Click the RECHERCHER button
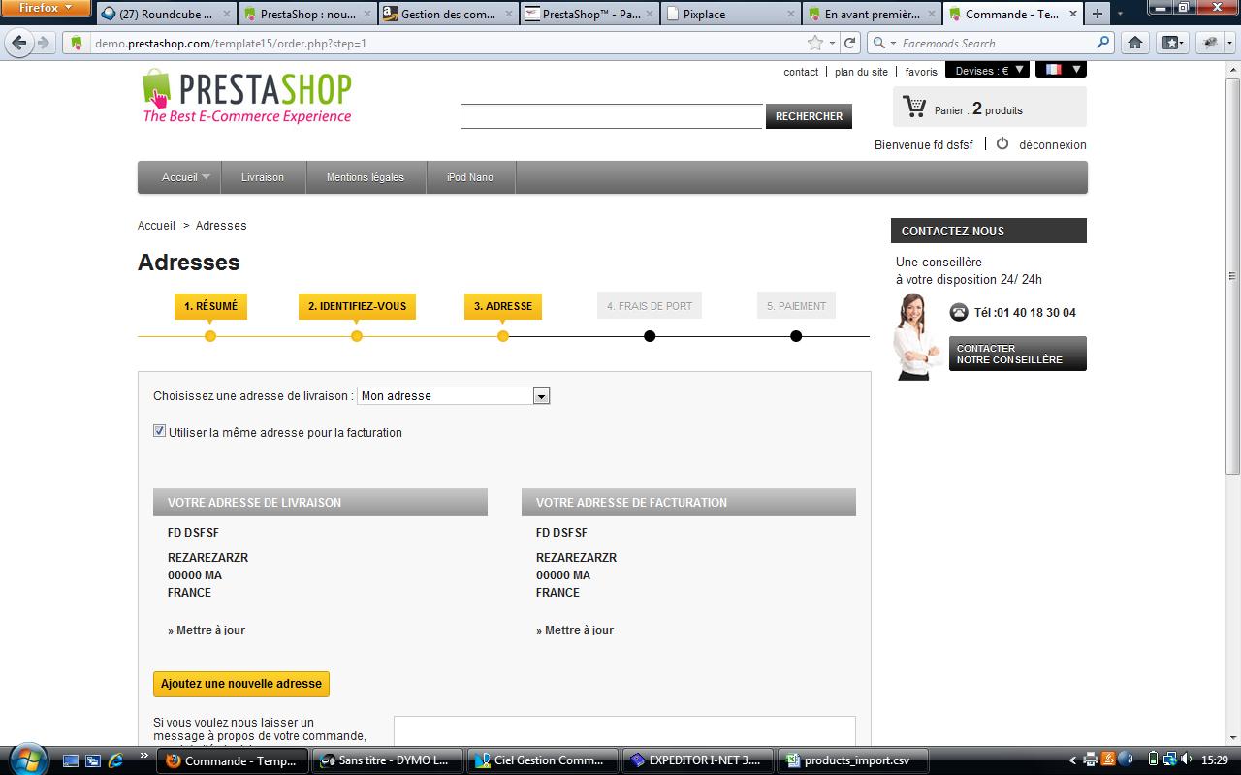1241x775 pixels. click(x=809, y=116)
